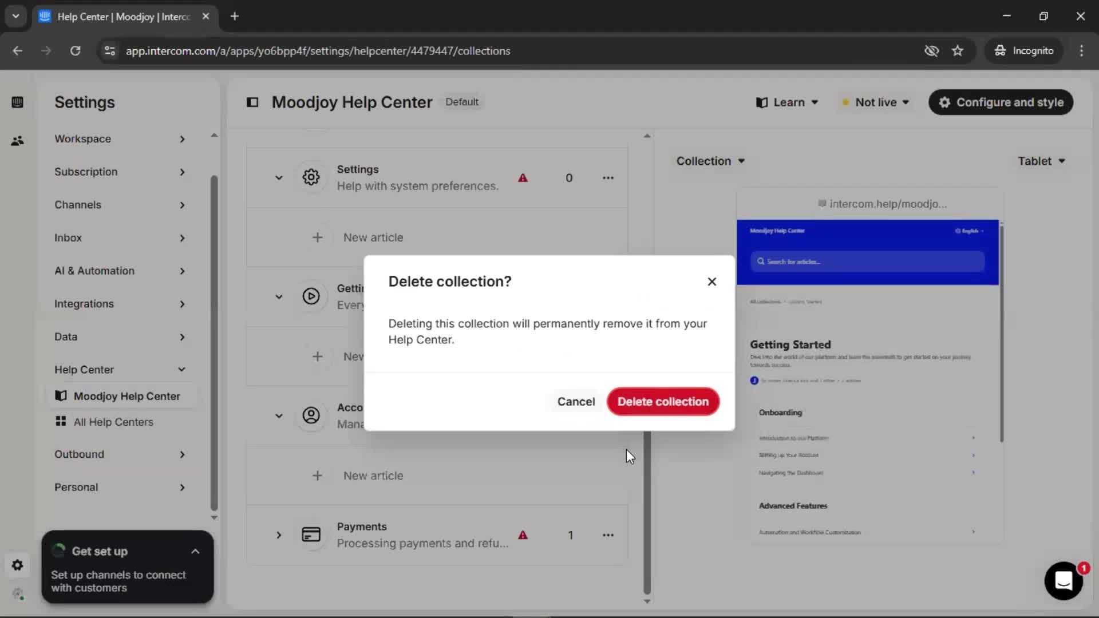Collapse the Account collection chevron
This screenshot has width=1099, height=618.
[x=279, y=416]
